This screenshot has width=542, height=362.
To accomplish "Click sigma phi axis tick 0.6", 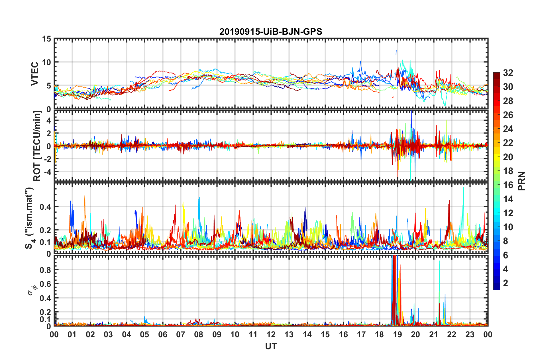I will [x=45, y=284].
